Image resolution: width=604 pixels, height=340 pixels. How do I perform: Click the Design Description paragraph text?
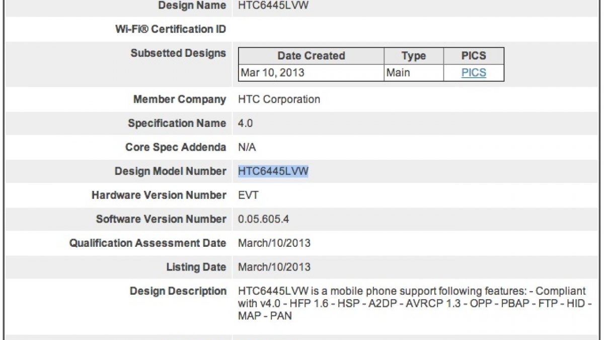(x=412, y=303)
